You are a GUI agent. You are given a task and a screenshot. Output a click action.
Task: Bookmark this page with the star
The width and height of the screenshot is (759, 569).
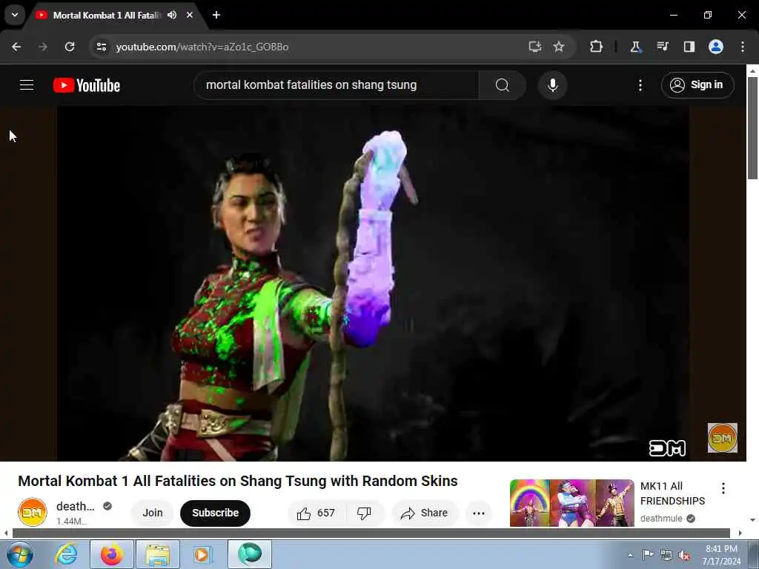pyautogui.click(x=559, y=47)
